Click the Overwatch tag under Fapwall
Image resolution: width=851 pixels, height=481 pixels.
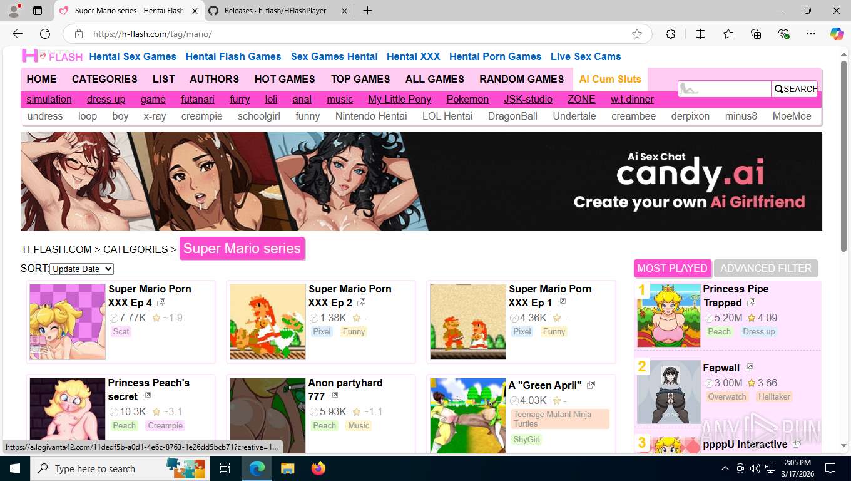727,396
